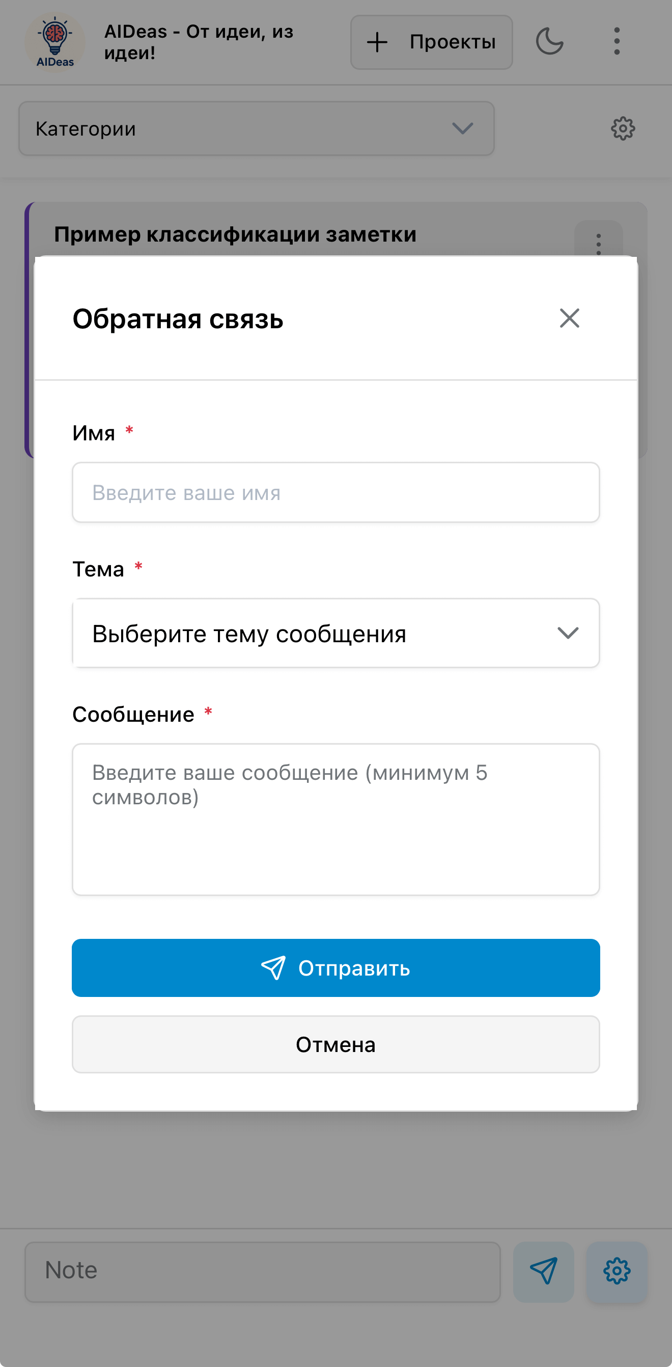This screenshot has height=1367, width=672.
Task: Focus the Введите ваше имя field
Action: [x=335, y=492]
